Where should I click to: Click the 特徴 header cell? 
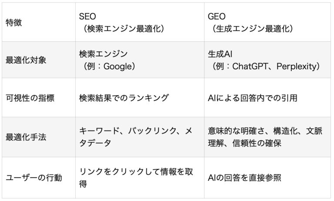click(x=39, y=22)
